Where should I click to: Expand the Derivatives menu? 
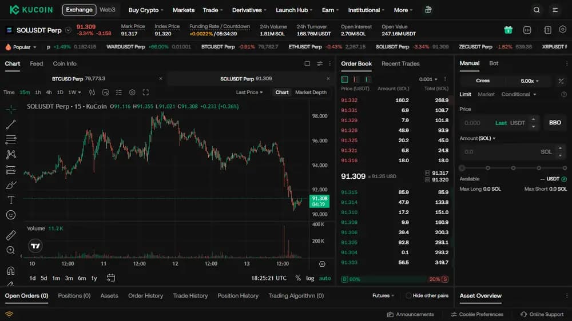249,10
